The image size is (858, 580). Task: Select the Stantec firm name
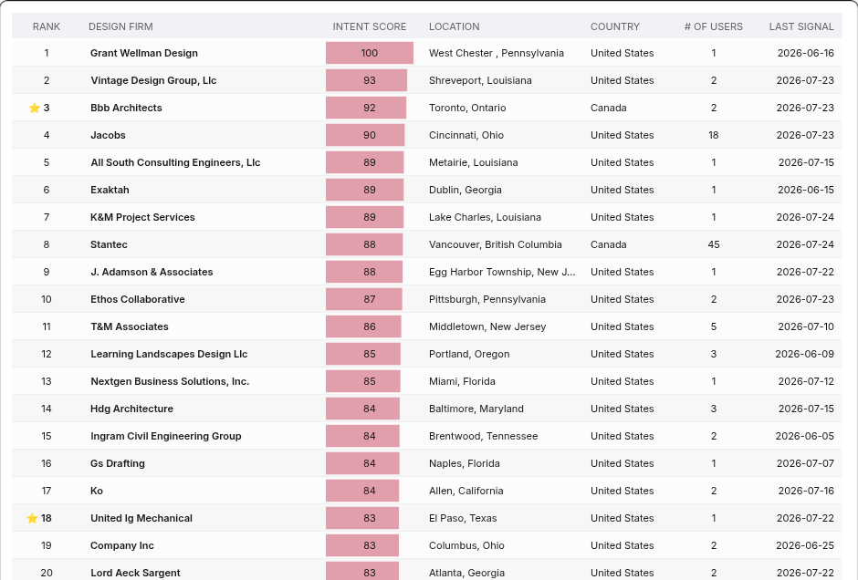pos(109,244)
